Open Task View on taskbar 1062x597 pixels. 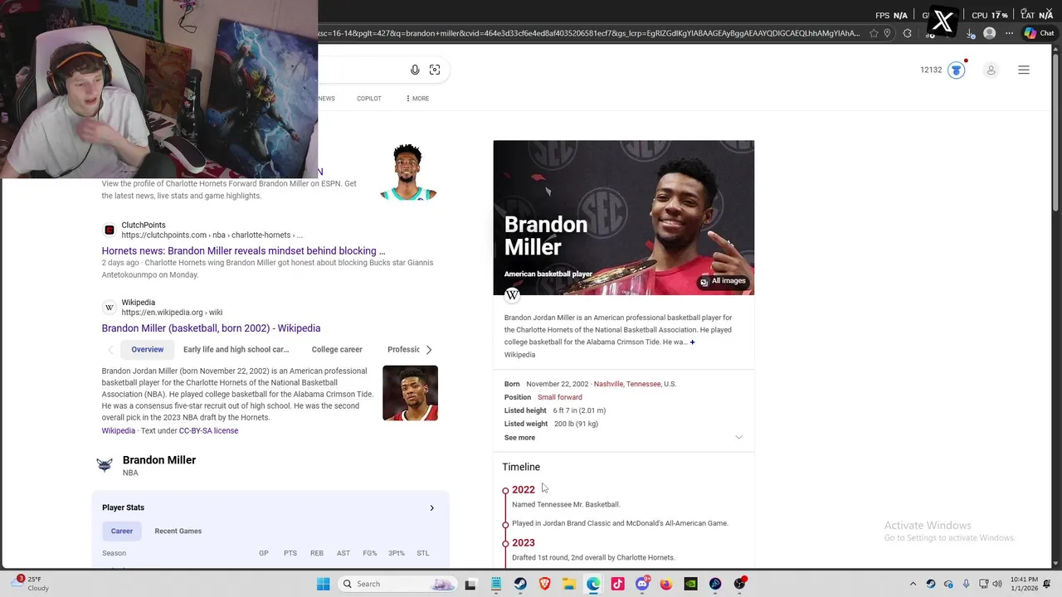(470, 584)
